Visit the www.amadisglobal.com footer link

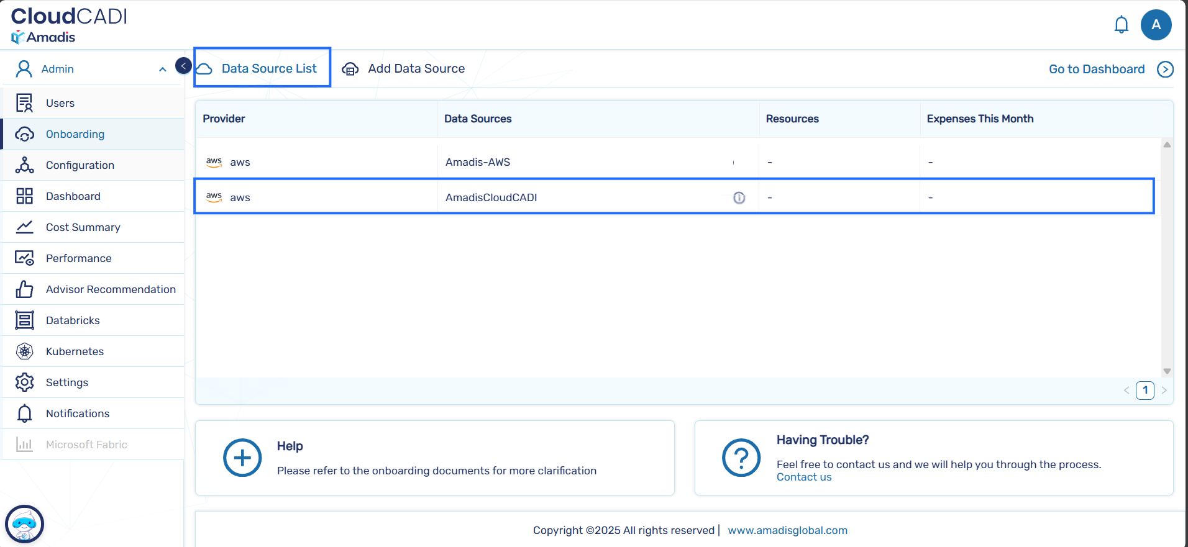tap(787, 530)
